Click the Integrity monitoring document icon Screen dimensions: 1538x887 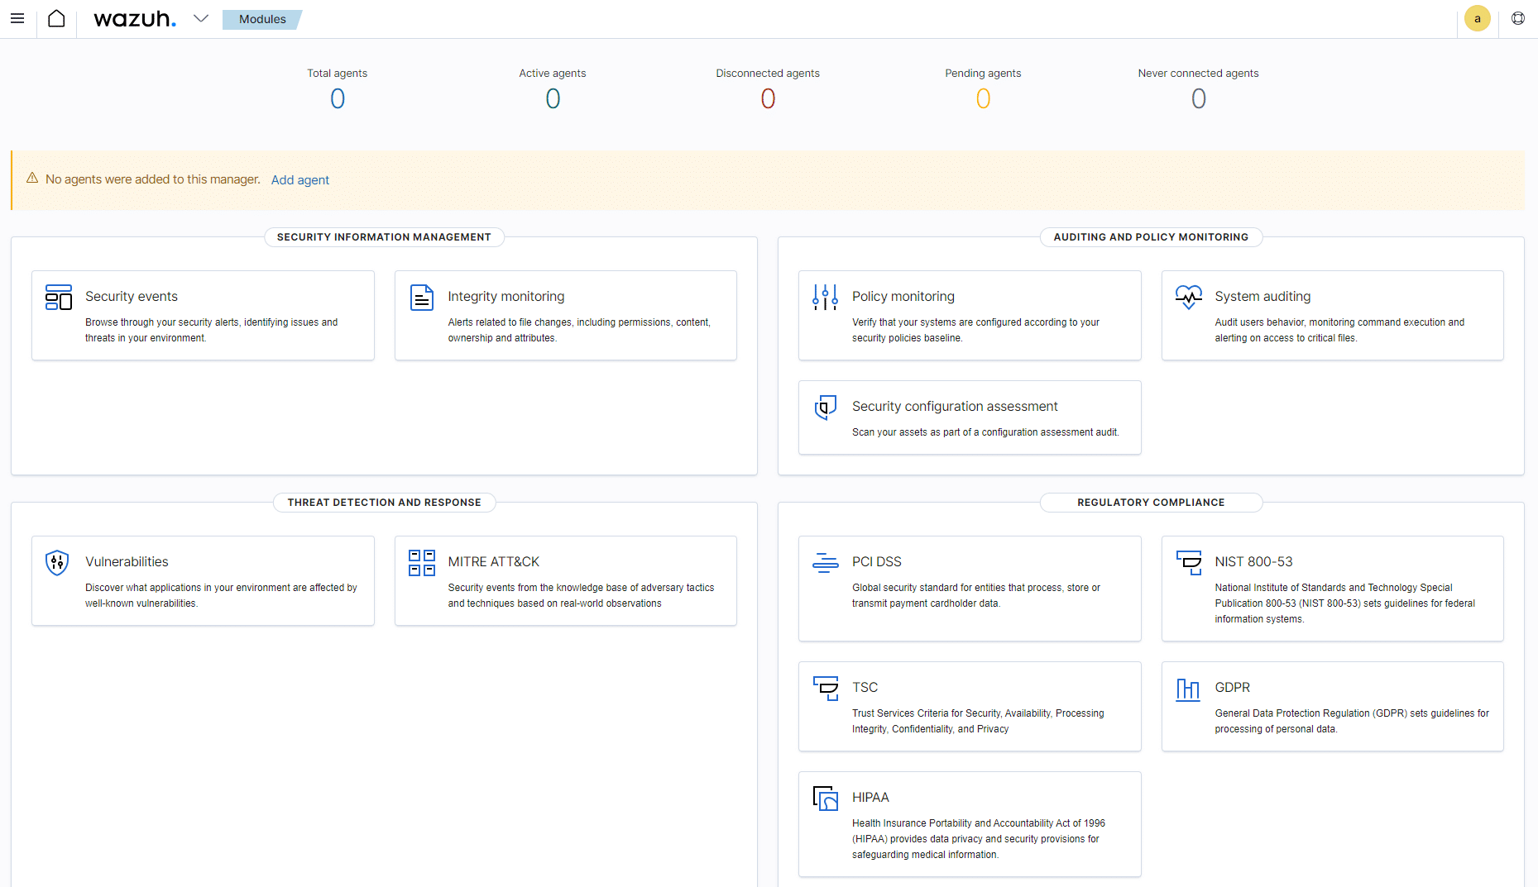pos(422,298)
